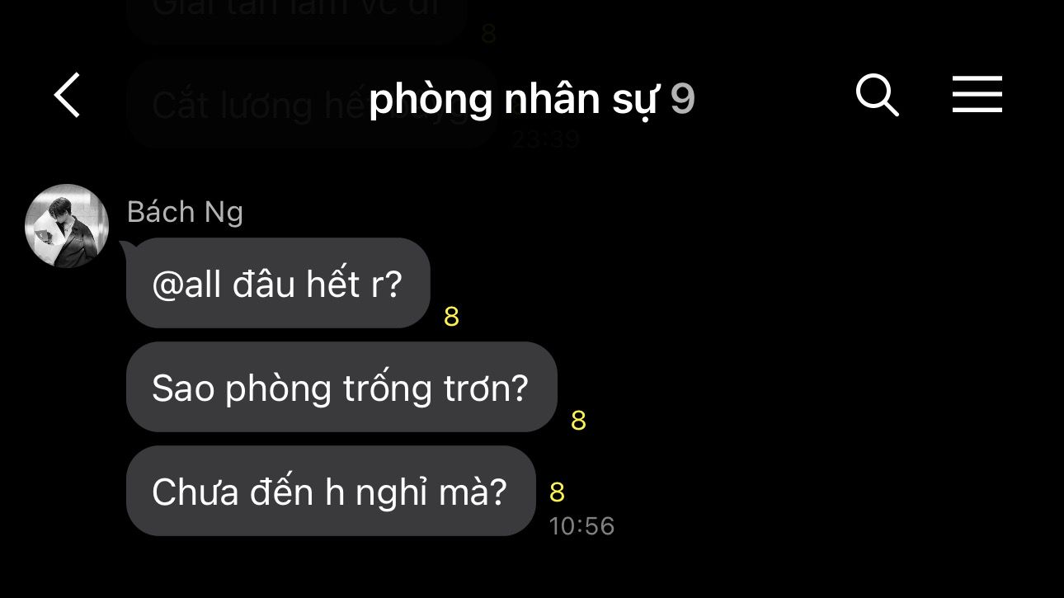This screenshot has width=1064, height=598.
Task: Tap Bách Ng's profile avatar
Action: click(67, 225)
